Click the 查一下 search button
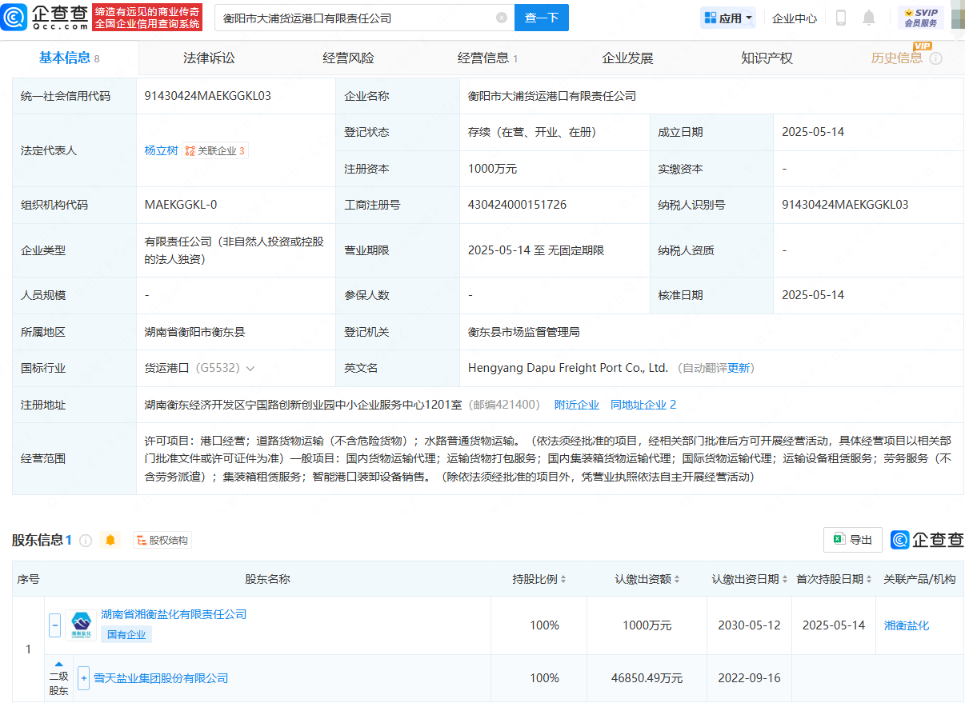The height and width of the screenshot is (703, 965). [x=542, y=18]
